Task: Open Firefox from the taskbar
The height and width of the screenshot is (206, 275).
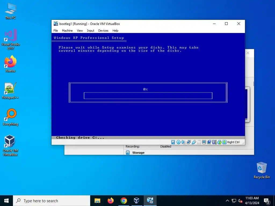Action: (x=110, y=201)
